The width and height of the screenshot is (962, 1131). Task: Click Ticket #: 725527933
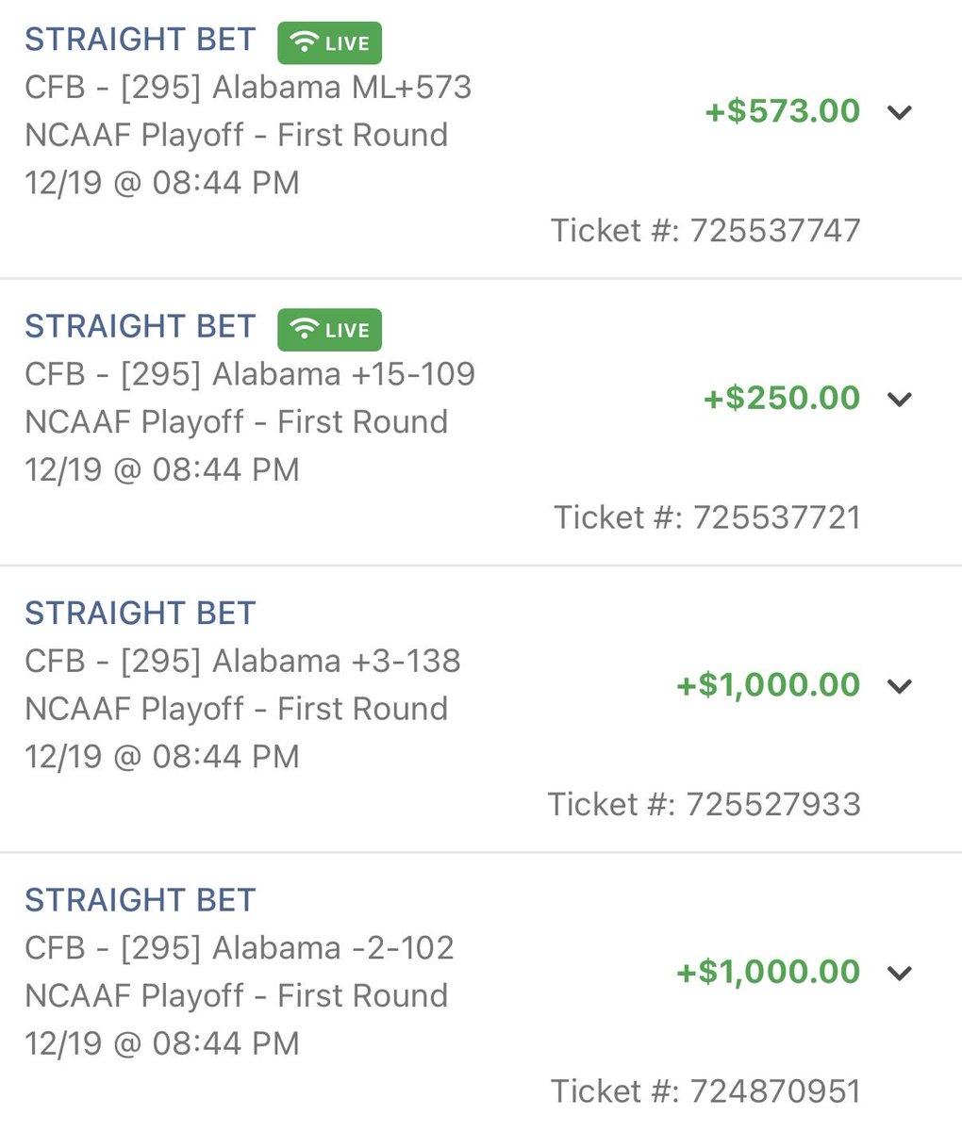(x=705, y=804)
